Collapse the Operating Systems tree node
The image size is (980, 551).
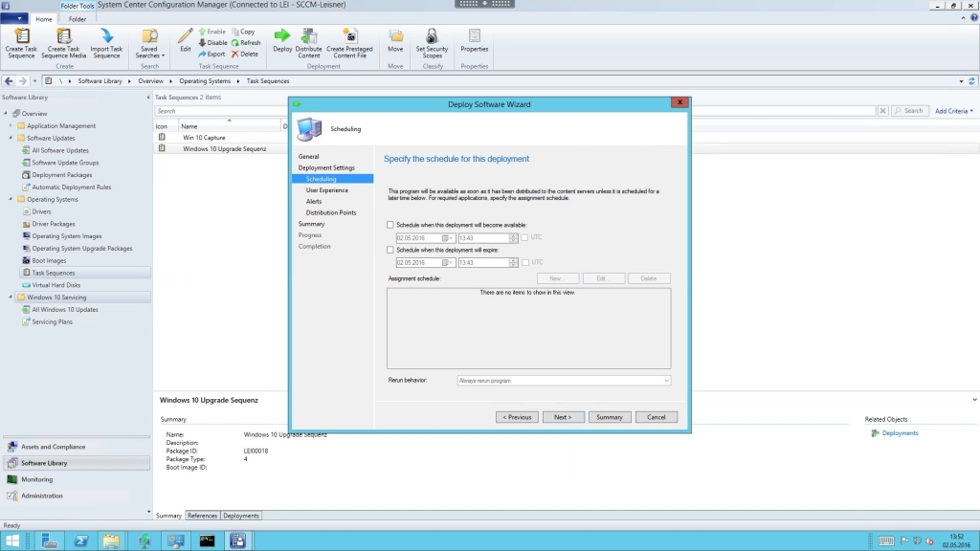point(11,199)
